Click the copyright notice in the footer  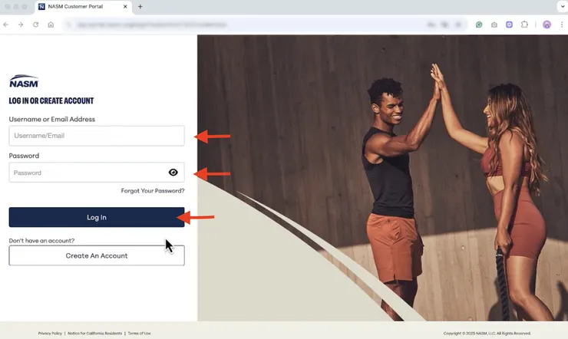(x=487, y=333)
